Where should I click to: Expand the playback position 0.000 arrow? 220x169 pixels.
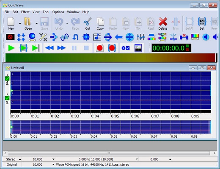[x=170, y=159]
